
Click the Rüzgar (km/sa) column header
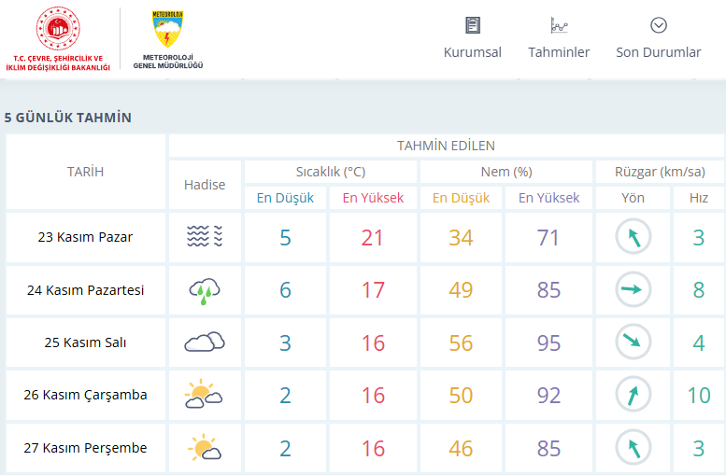pos(659,172)
